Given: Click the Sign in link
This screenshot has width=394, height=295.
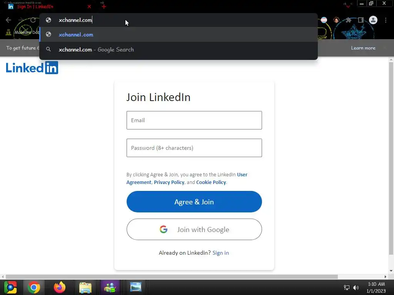Looking at the screenshot, I should (220, 253).
